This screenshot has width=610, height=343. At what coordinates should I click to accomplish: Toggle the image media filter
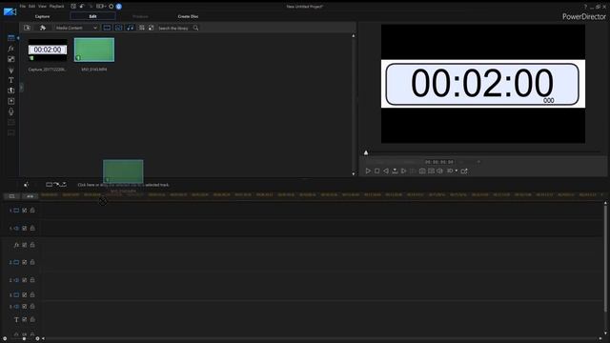coord(118,28)
